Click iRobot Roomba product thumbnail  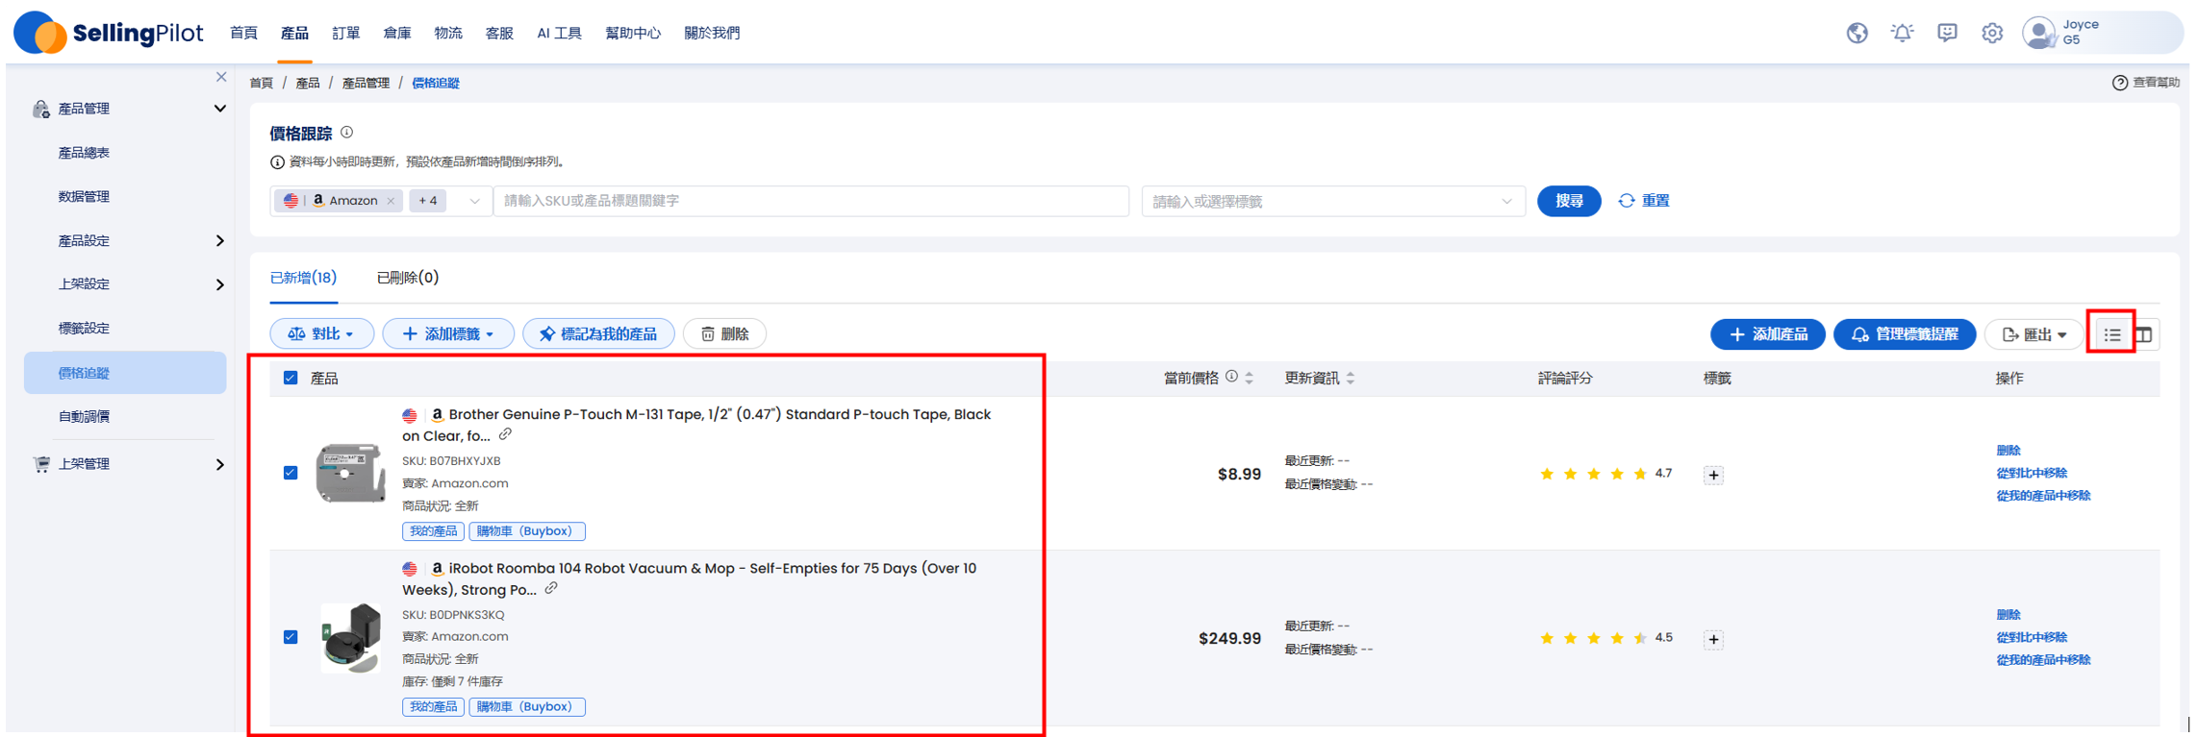(350, 638)
